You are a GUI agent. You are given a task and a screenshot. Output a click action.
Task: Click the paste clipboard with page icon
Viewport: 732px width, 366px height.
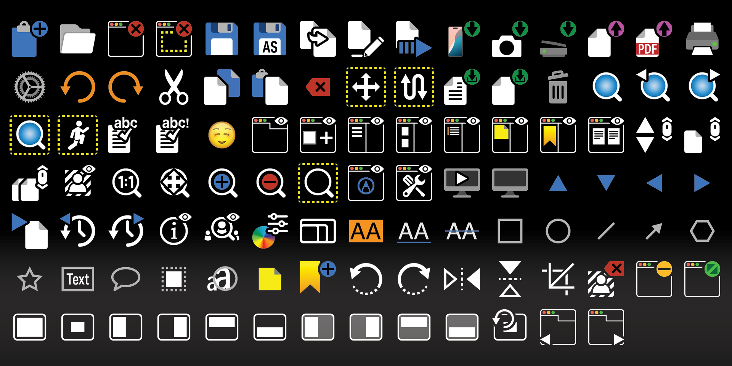(x=270, y=87)
